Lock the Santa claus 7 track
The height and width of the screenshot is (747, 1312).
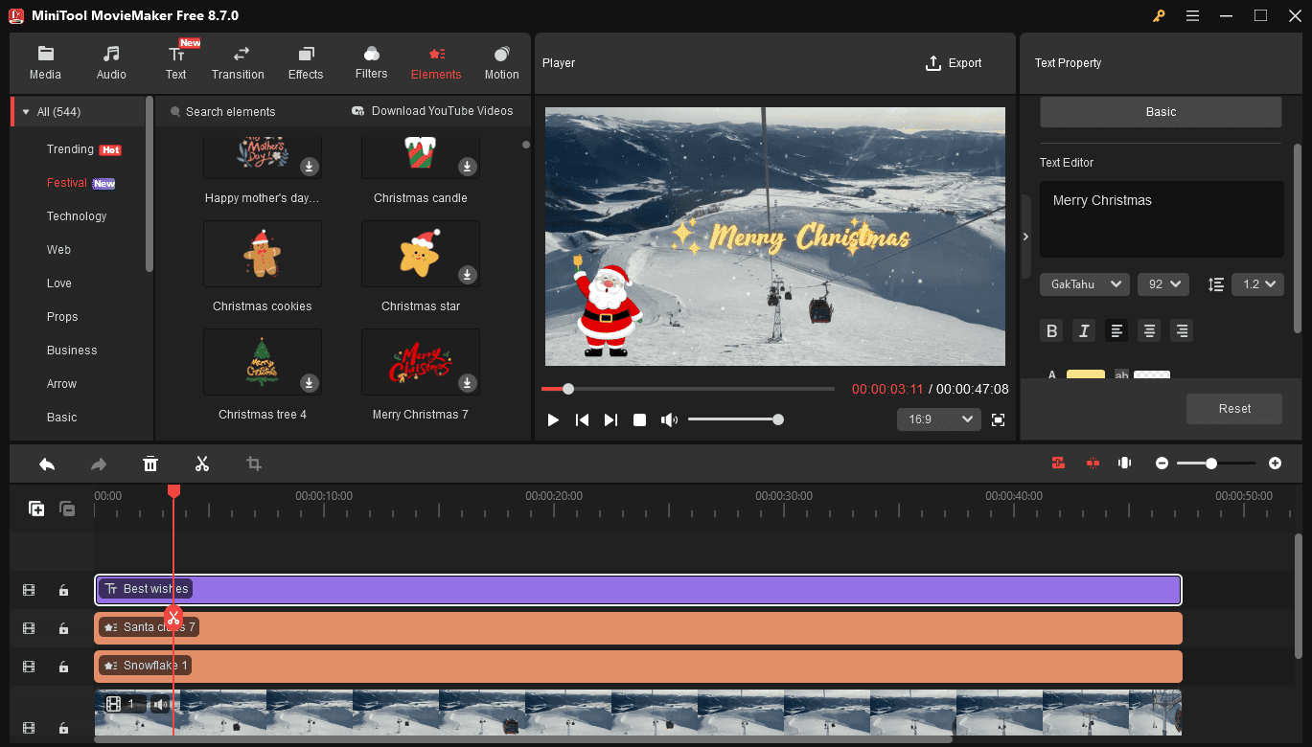pyautogui.click(x=63, y=628)
